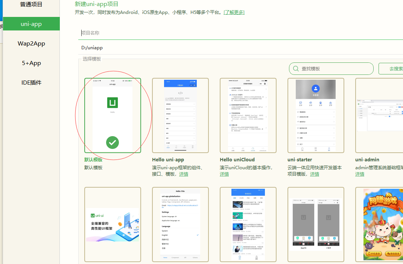Select the uni-ui framework template thumbnail
The height and width of the screenshot is (264, 403).
113,225
